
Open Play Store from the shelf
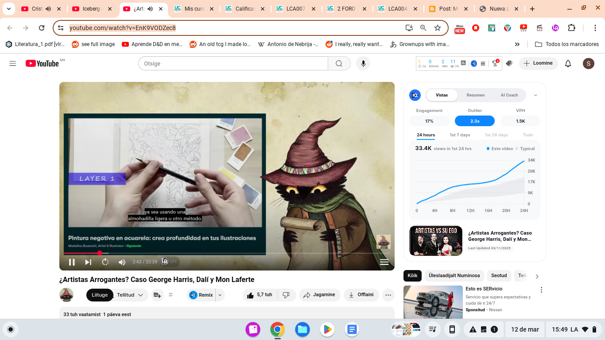(x=327, y=329)
